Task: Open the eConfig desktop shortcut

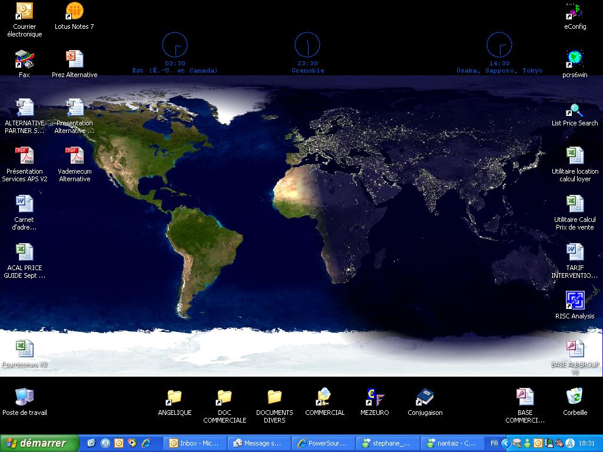Action: [x=575, y=12]
